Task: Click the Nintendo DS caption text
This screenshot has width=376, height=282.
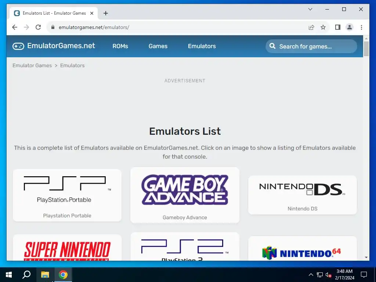Action: pyautogui.click(x=303, y=209)
